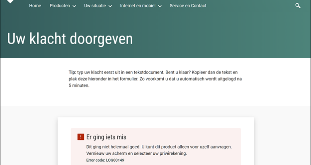
Task: Open search with the magnifier icon
Action: click(298, 6)
